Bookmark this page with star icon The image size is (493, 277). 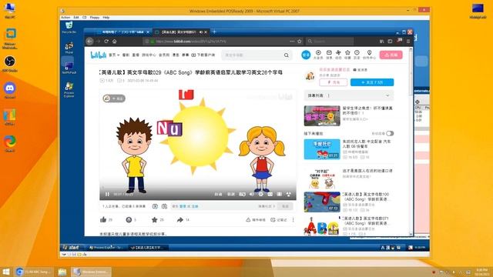(x=300, y=41)
